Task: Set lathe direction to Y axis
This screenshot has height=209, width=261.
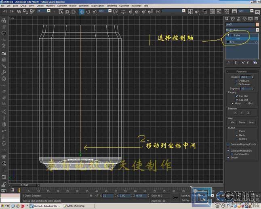Action: pos(242,113)
